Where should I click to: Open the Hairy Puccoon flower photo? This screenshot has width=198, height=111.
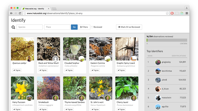click(22, 88)
